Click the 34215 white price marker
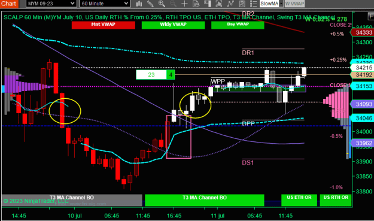 click(363, 68)
